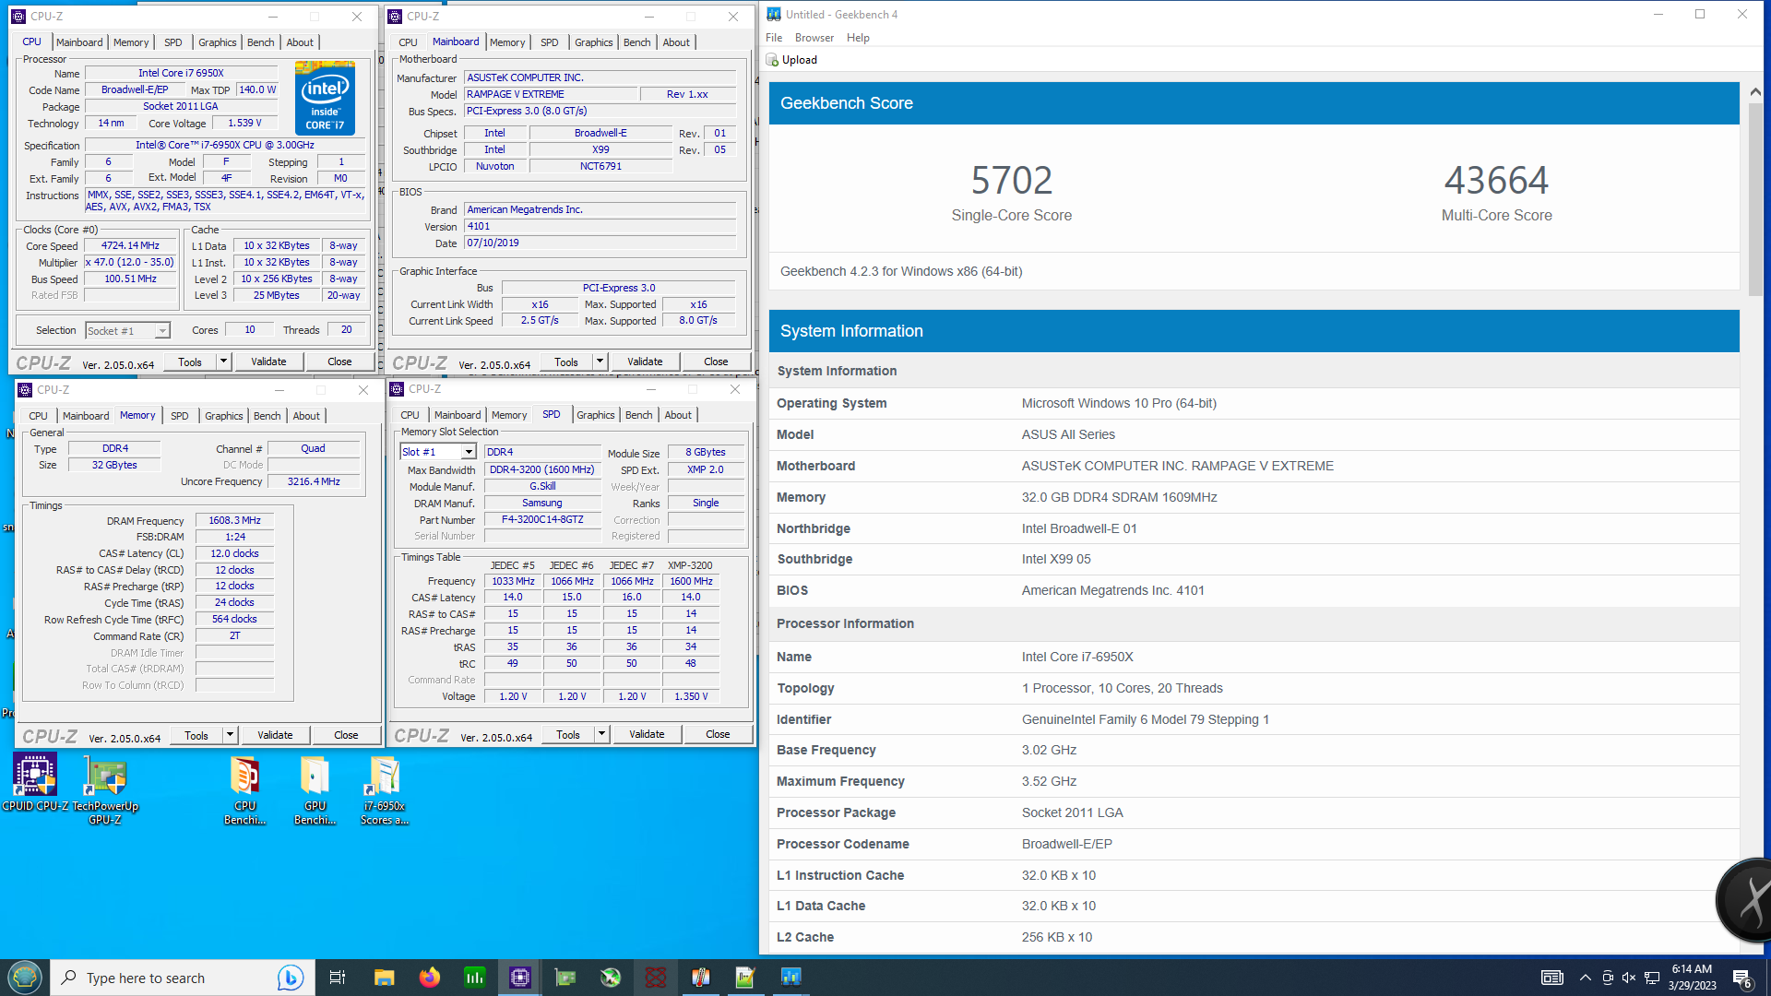Click the Upload icon in Geekbench
The width and height of the screenshot is (1771, 996).
click(773, 60)
